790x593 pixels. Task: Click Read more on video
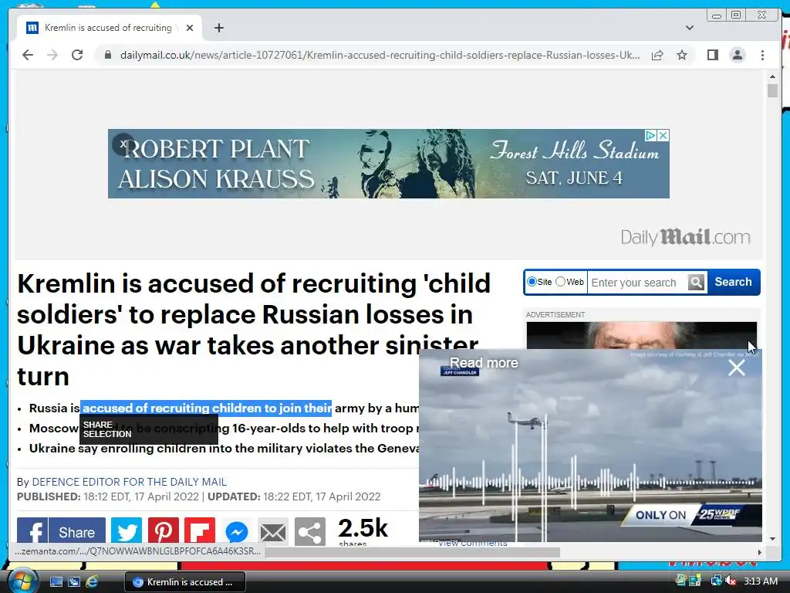(484, 363)
